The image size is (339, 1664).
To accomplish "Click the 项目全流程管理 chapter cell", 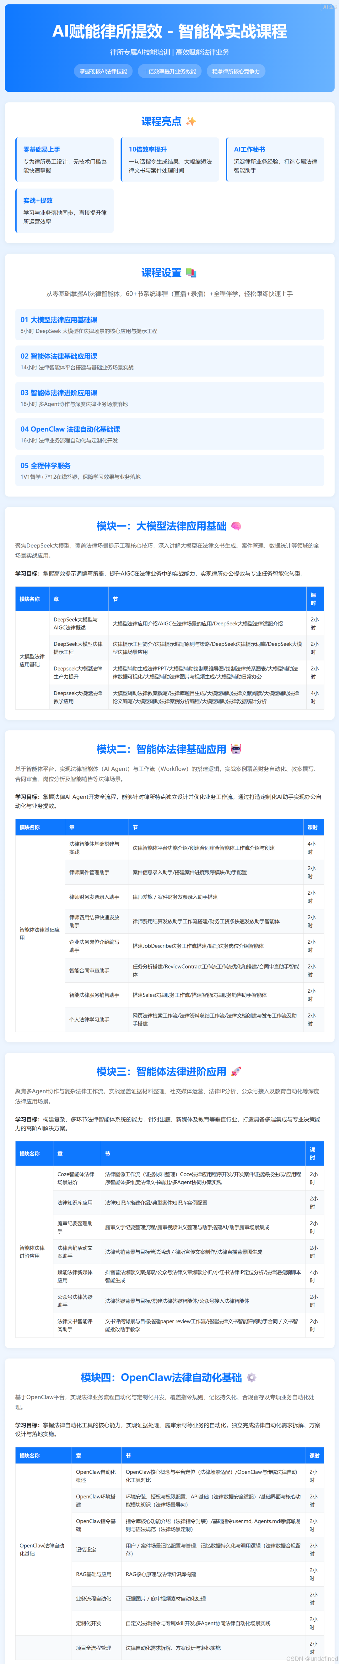I will point(97,1648).
